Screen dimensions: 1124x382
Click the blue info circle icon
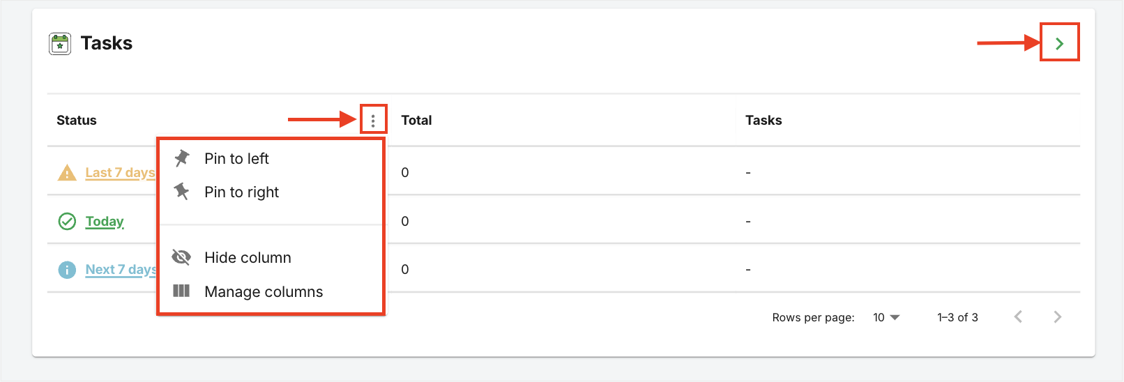pyautogui.click(x=67, y=270)
